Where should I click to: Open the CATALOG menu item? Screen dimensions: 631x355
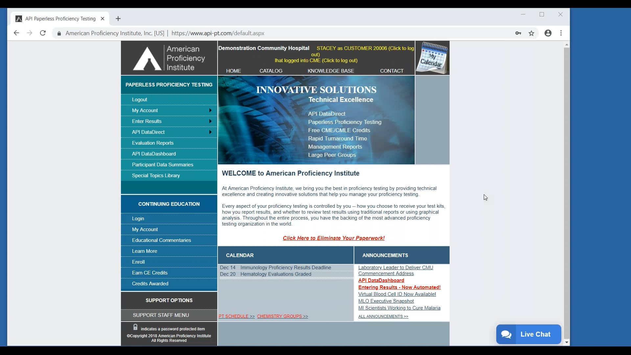(x=270, y=71)
